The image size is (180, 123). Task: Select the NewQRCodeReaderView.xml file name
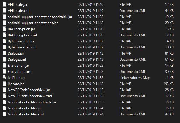pos(30,96)
